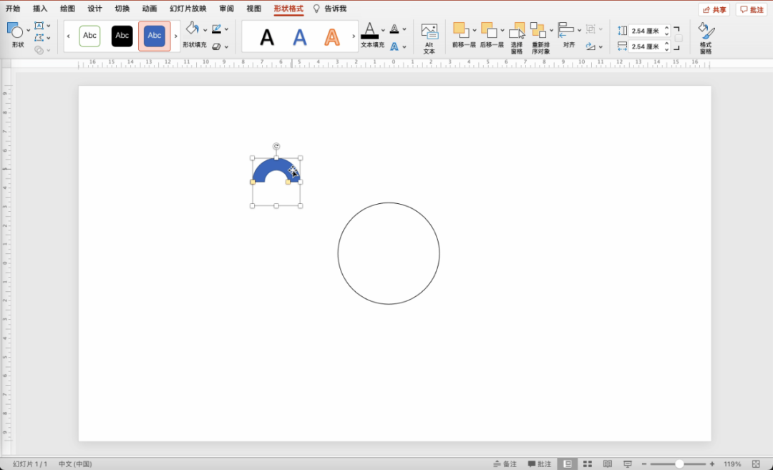Screen dimensions: 773x470
Task: Click the shape effects icon
Action: [216, 46]
